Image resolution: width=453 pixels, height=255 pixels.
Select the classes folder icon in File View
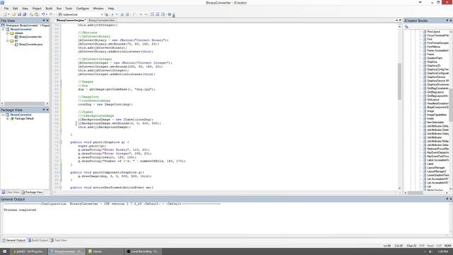(12, 33)
